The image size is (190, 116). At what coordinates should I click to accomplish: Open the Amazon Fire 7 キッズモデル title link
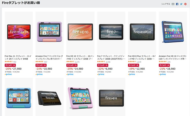49,57
